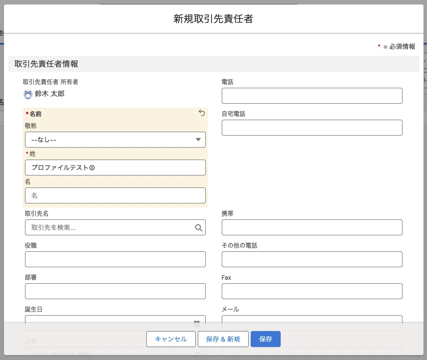Click the 取引先責任者 所有者 label
The width and height of the screenshot is (427, 360).
(x=50, y=82)
